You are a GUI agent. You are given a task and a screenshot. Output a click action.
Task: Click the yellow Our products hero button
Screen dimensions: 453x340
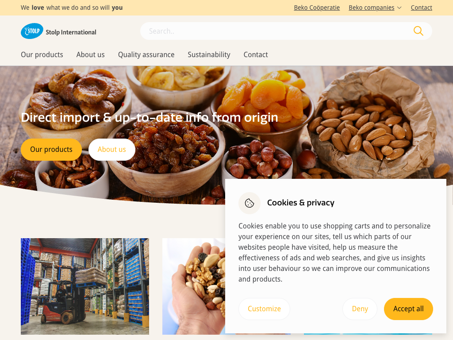[51, 150]
